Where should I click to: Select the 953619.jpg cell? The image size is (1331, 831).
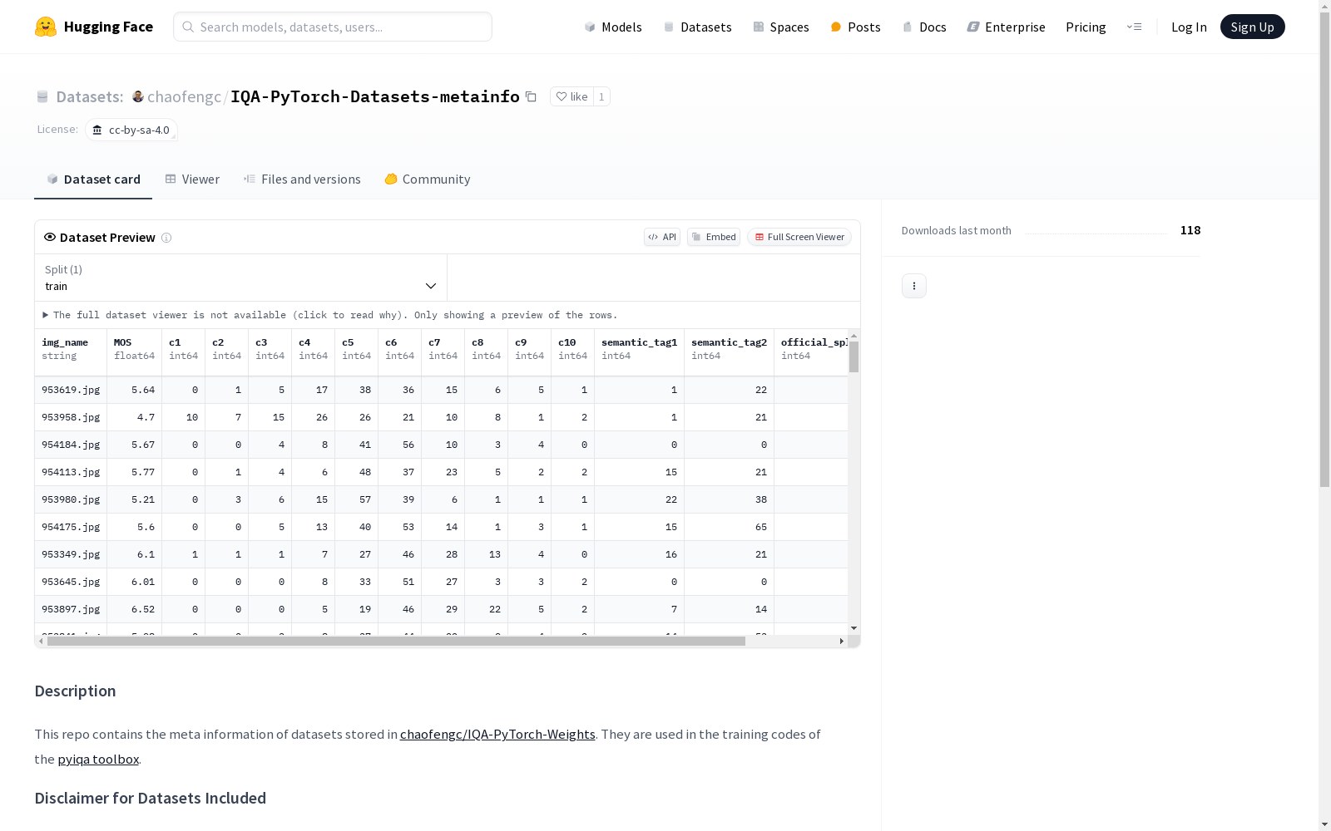71,390
